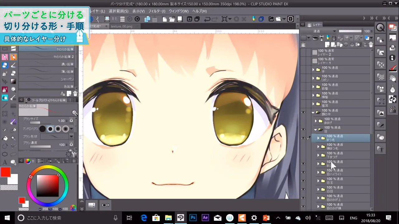
Task: Click the red foreground color swatch
Action: coord(5,172)
